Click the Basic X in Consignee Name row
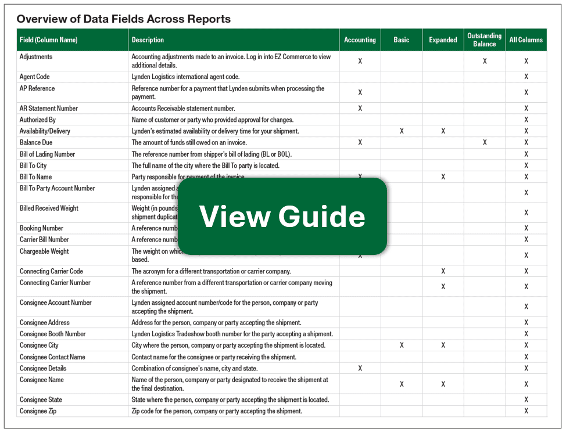566x432 pixels. click(402, 384)
